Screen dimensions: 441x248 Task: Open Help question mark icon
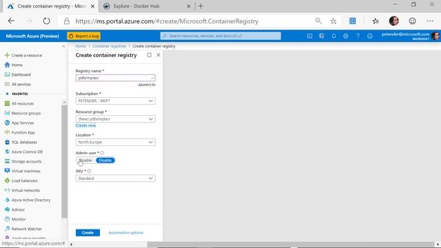(x=358, y=36)
